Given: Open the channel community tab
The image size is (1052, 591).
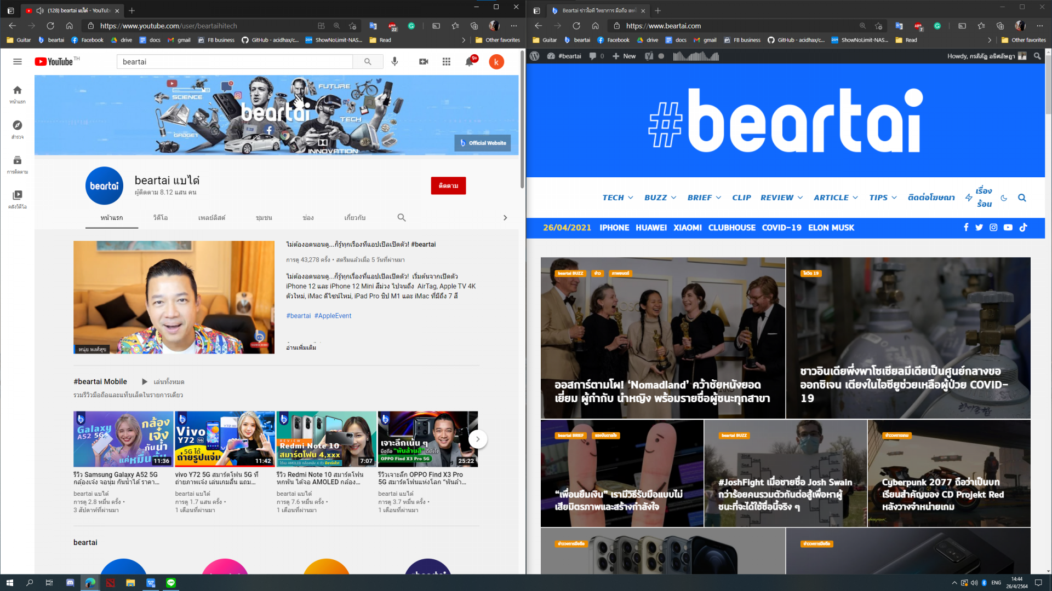Looking at the screenshot, I should pyautogui.click(x=264, y=218).
